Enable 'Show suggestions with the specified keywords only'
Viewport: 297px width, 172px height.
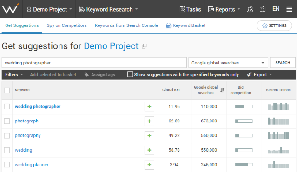click(x=130, y=75)
